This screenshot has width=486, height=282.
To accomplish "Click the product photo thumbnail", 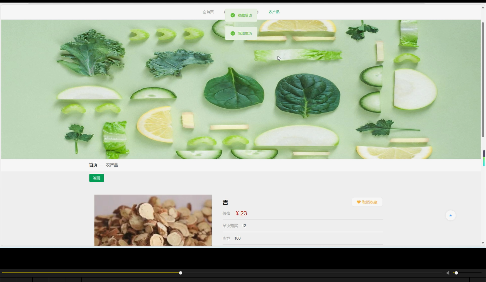I will tap(153, 220).
